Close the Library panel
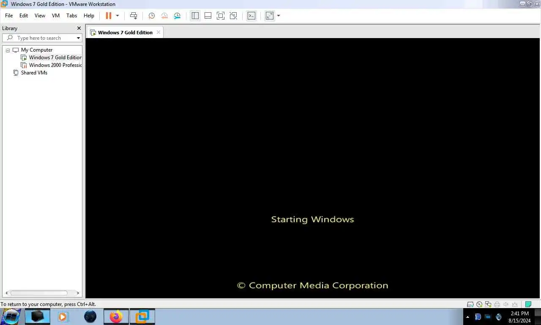Image resolution: width=541 pixels, height=325 pixels. coord(79,28)
